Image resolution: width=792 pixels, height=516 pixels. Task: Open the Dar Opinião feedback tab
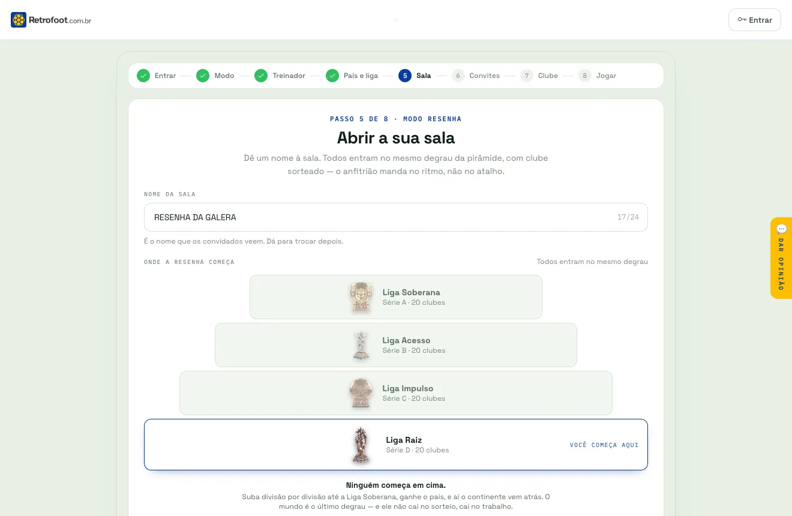(x=781, y=258)
